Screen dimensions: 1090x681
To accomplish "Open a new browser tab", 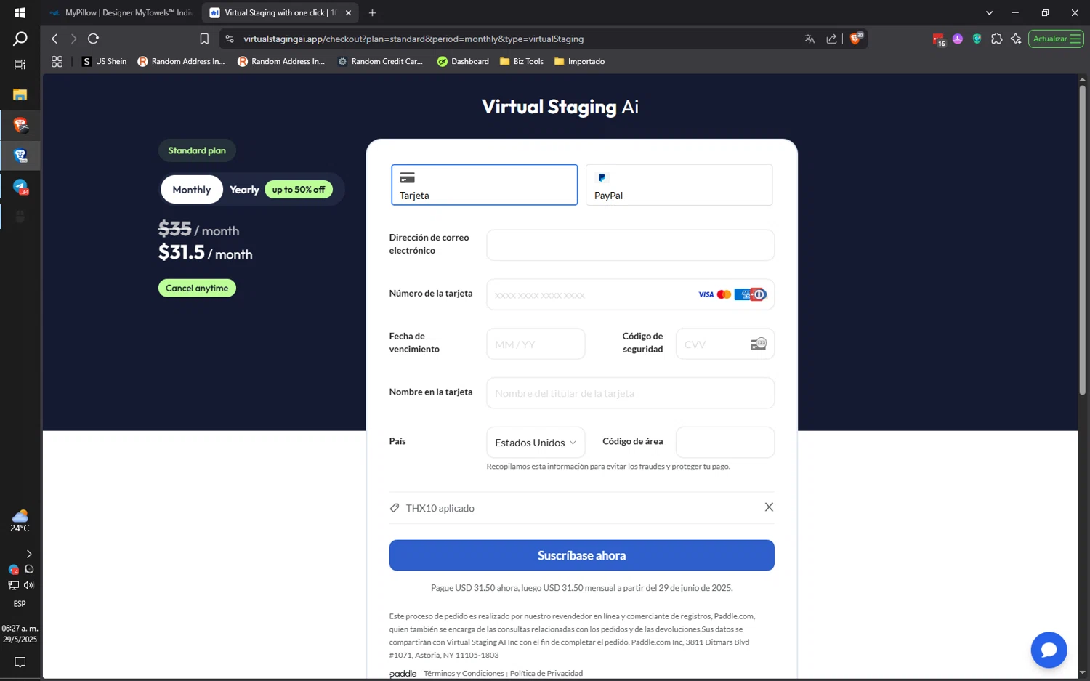I will [372, 12].
